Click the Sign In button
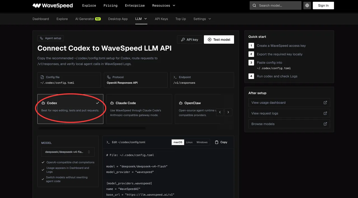 pos(323,5)
